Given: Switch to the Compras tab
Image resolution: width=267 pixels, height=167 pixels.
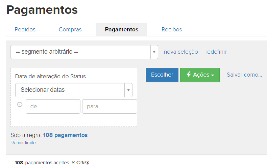Looking at the screenshot, I should coord(70,29).
